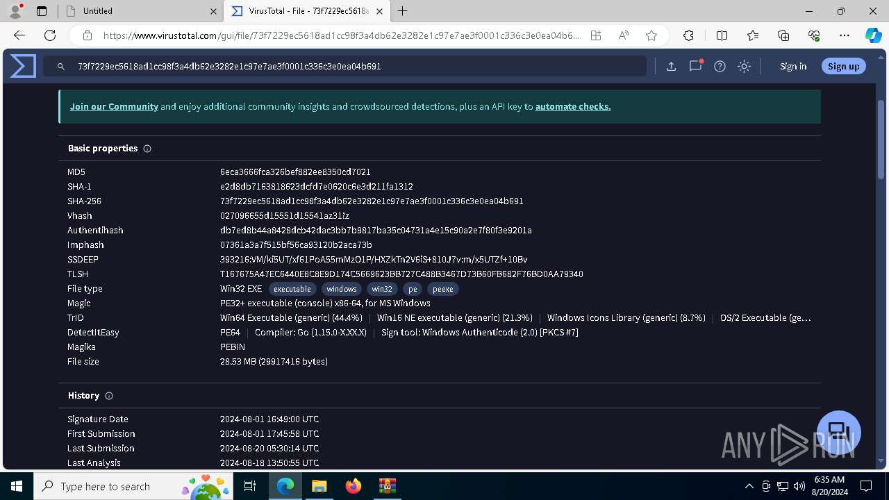Viewport: 889px width, 500px height.
Task: Click the Sign in link
Action: [793, 67]
